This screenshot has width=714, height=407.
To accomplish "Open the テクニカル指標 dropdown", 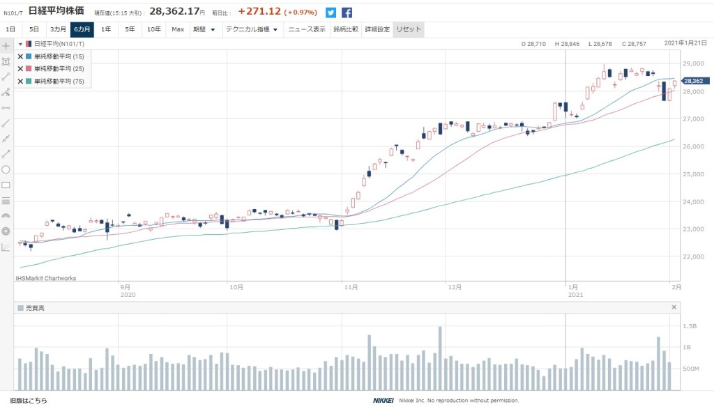I will (x=252, y=29).
